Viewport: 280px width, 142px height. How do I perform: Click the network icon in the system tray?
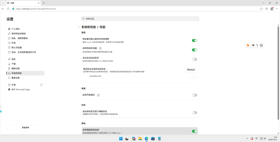point(261,138)
